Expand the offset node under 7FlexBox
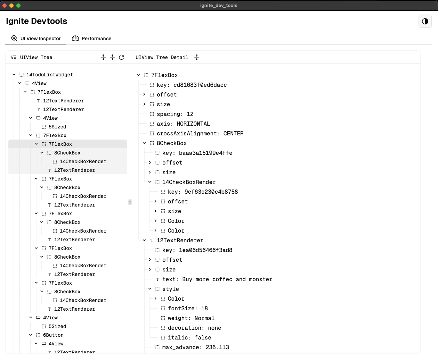Screen dimensions: 438x361 click(x=144, y=94)
